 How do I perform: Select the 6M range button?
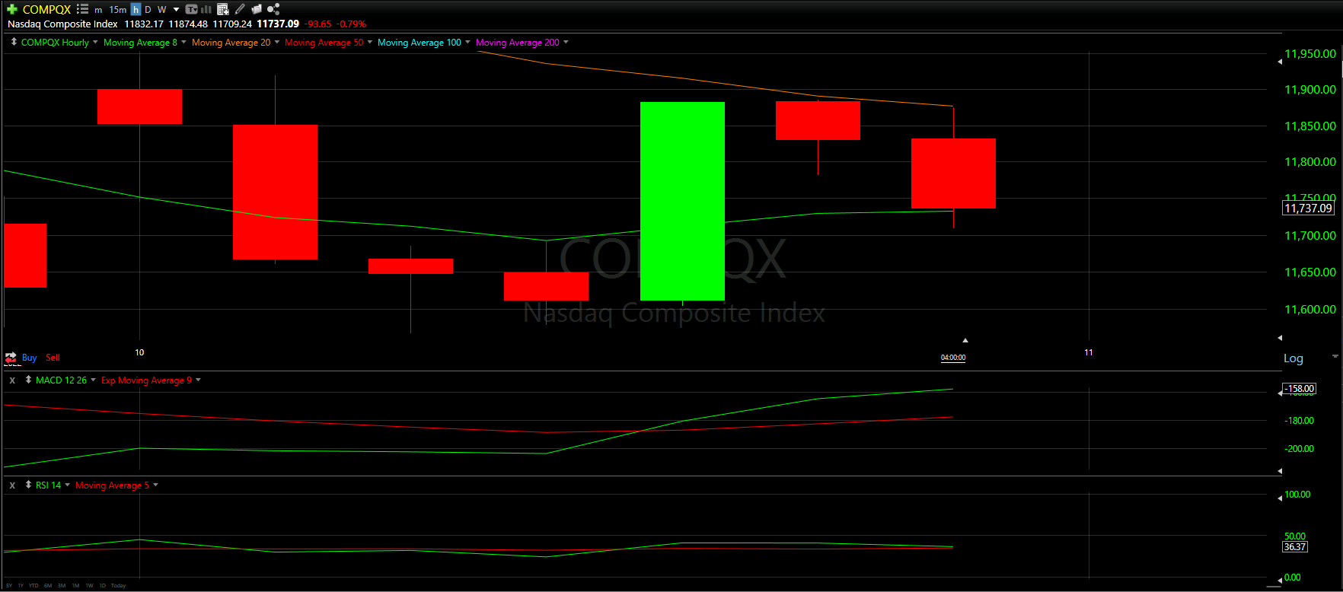click(x=48, y=585)
